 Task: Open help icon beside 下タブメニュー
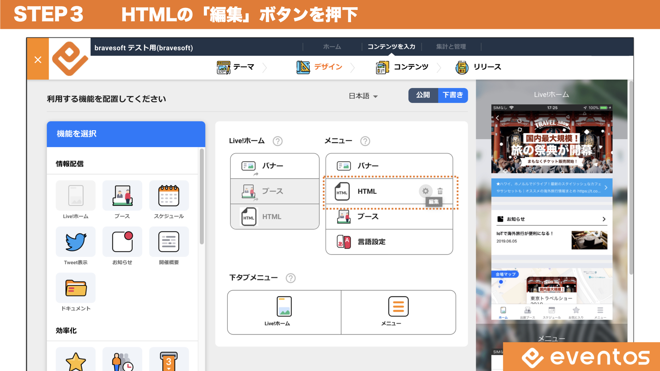291,278
